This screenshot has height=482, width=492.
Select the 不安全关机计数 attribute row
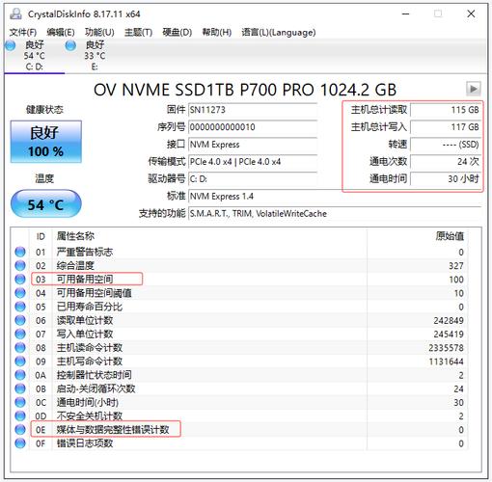(x=240, y=415)
